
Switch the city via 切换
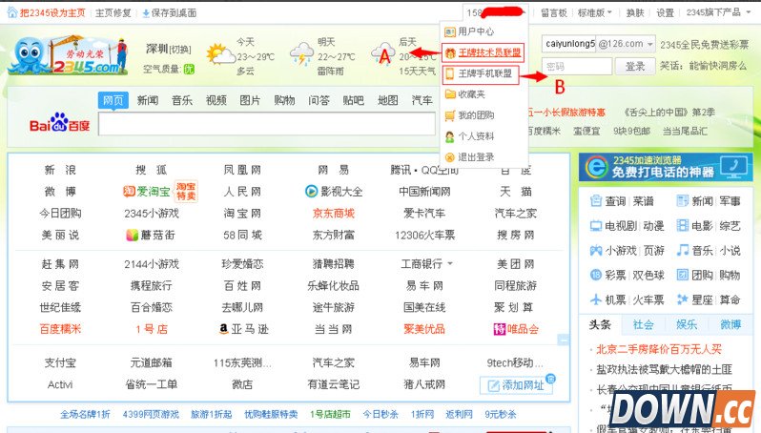(180, 50)
